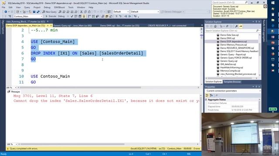Click the Debug toolbar button
The height and width of the screenshot is (156, 279).
[x=61, y=16]
